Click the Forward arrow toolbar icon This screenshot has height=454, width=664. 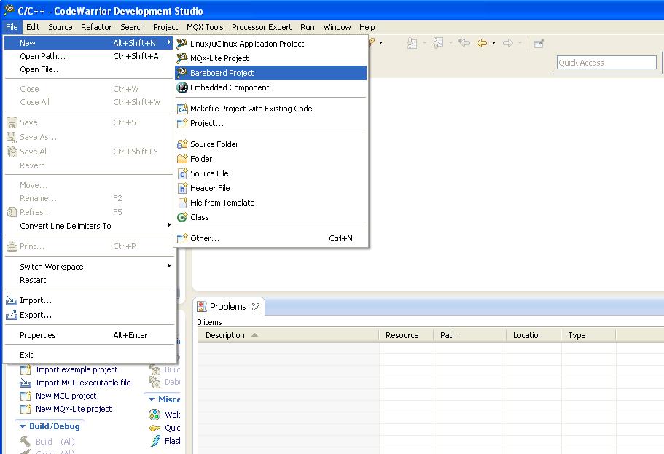508,43
